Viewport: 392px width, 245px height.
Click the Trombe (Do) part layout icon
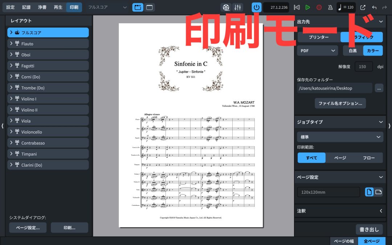[x=17, y=87]
